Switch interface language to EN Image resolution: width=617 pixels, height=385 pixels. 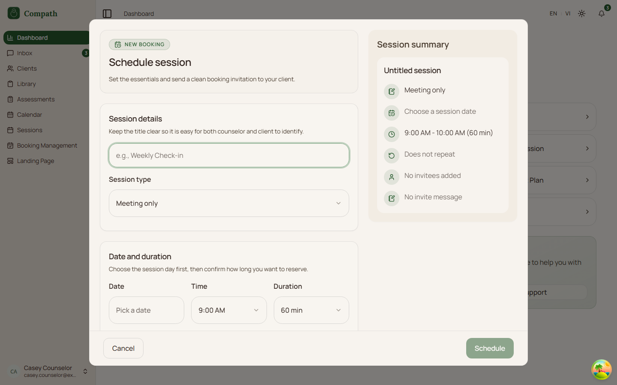tap(553, 13)
